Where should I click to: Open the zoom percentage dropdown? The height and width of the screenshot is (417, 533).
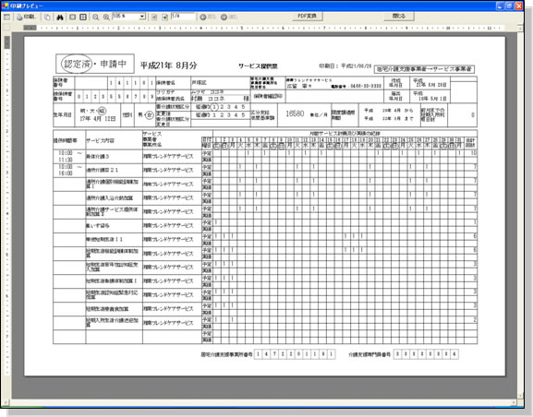tap(142, 17)
